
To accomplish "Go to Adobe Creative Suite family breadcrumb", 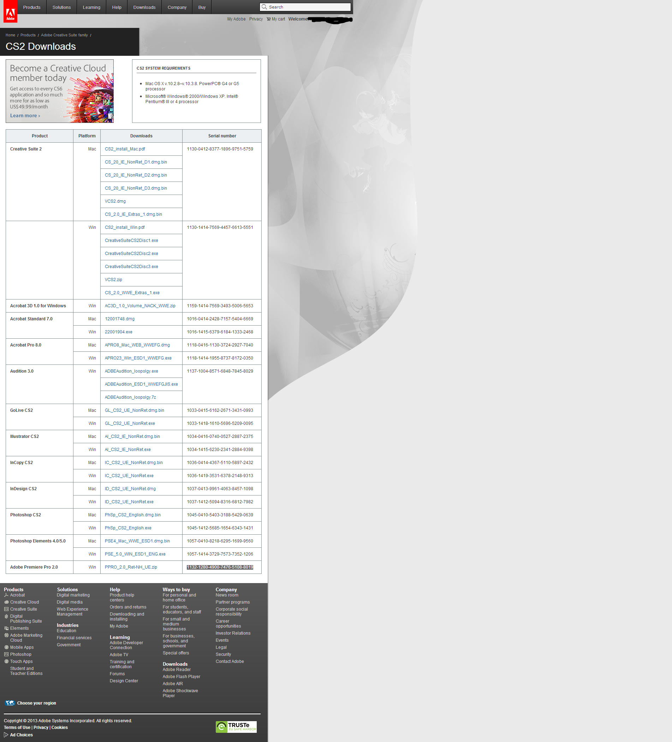I will pos(64,35).
